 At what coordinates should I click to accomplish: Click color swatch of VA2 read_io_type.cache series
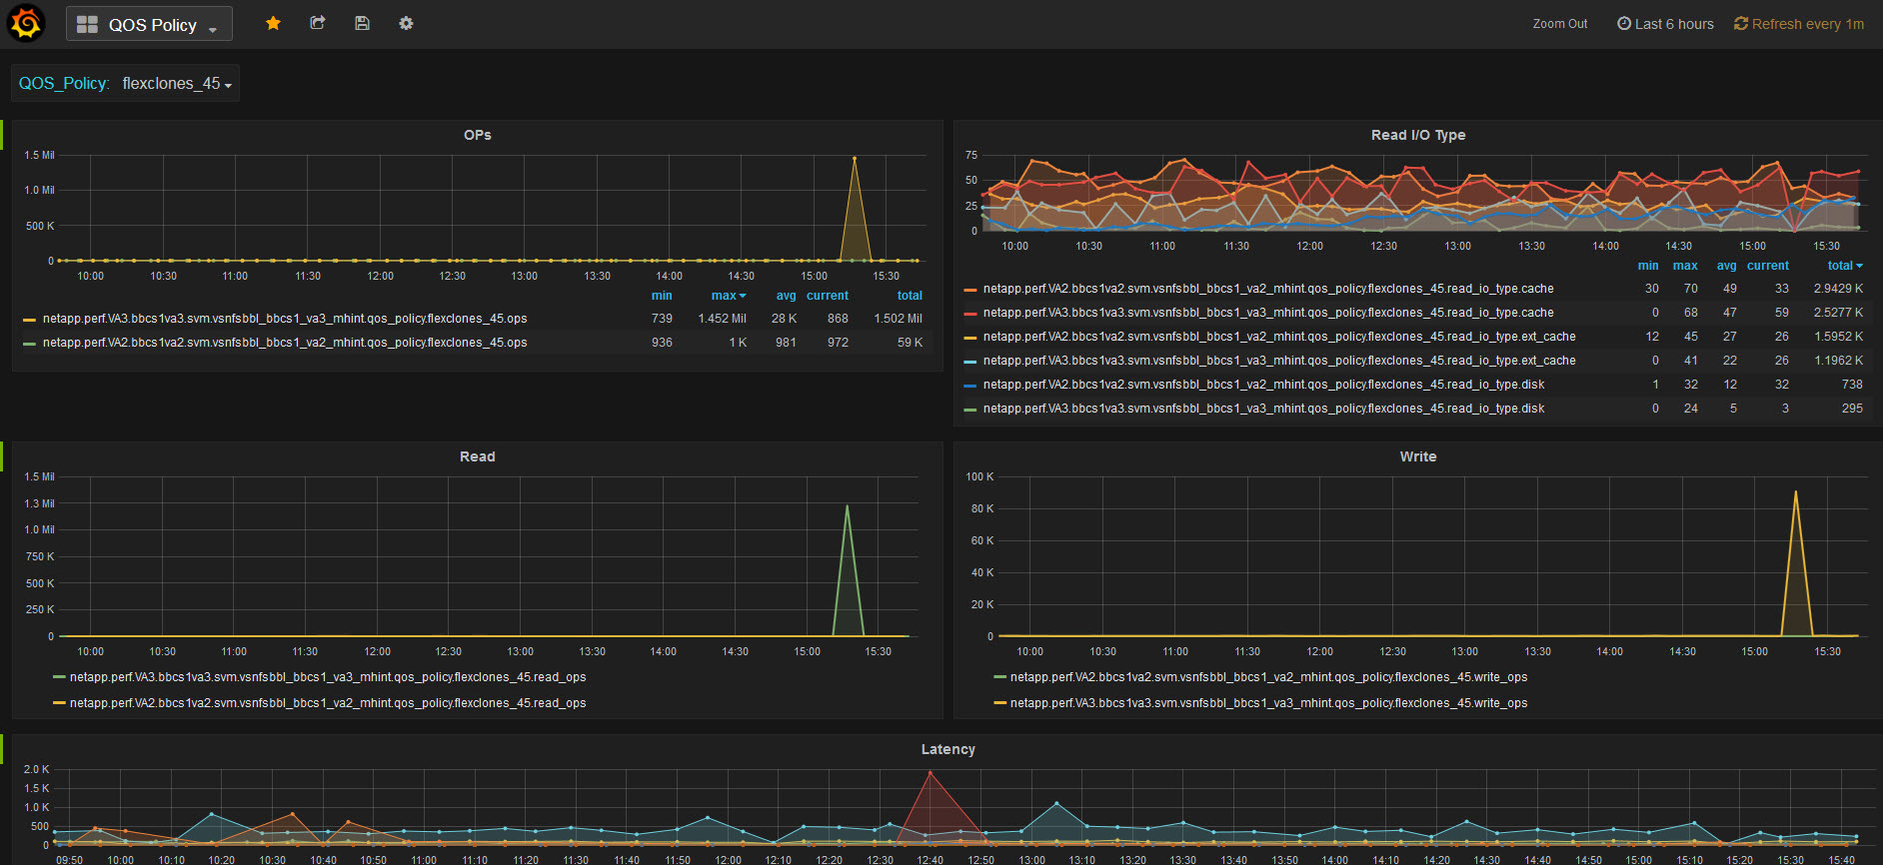969,290
